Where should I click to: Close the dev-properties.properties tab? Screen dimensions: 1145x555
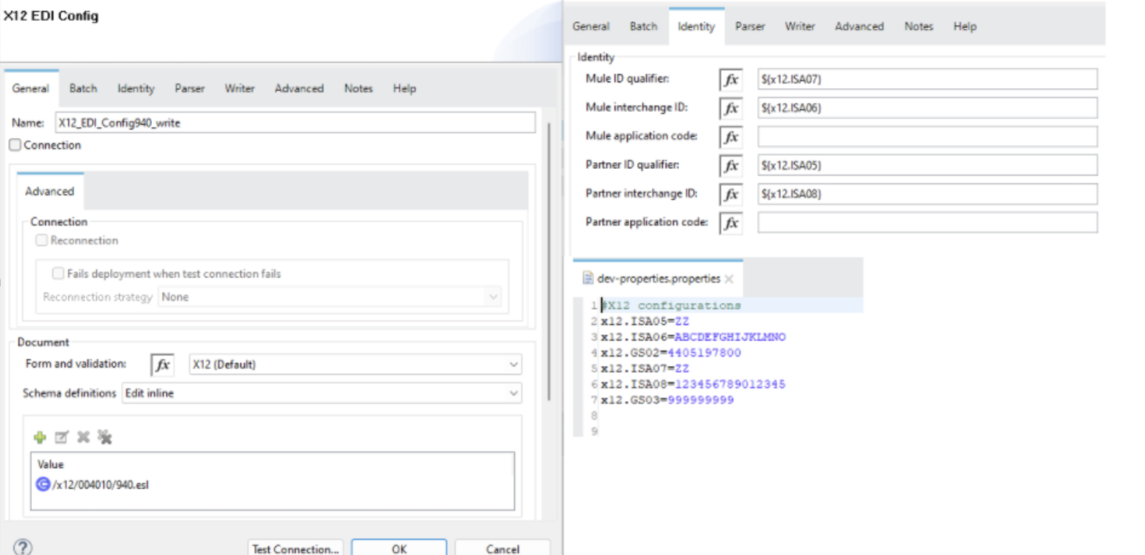[729, 279]
